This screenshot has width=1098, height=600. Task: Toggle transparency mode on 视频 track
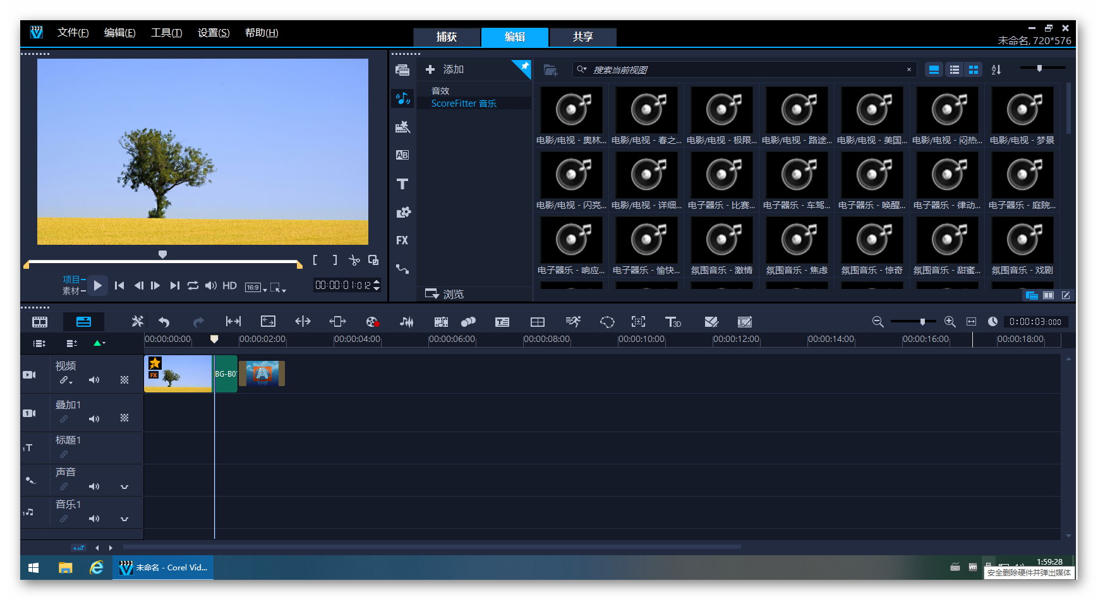click(x=124, y=380)
